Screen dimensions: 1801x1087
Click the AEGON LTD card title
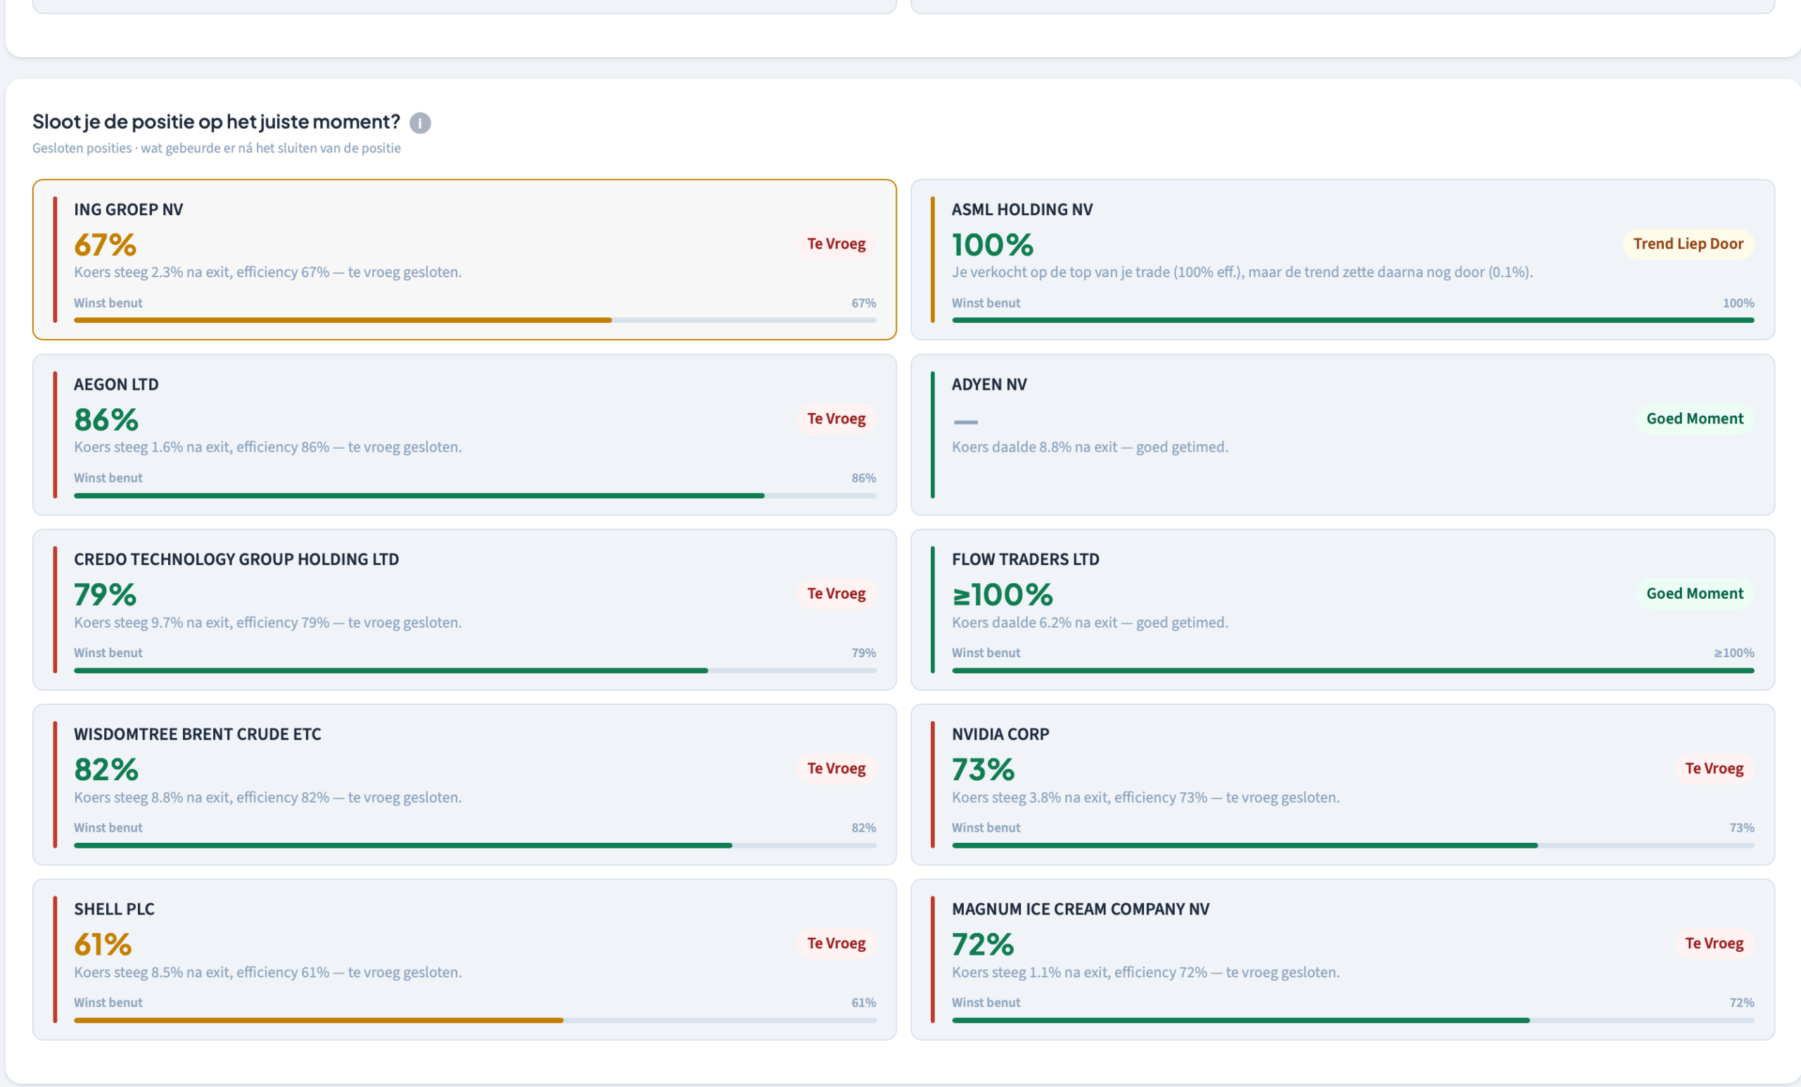point(116,385)
